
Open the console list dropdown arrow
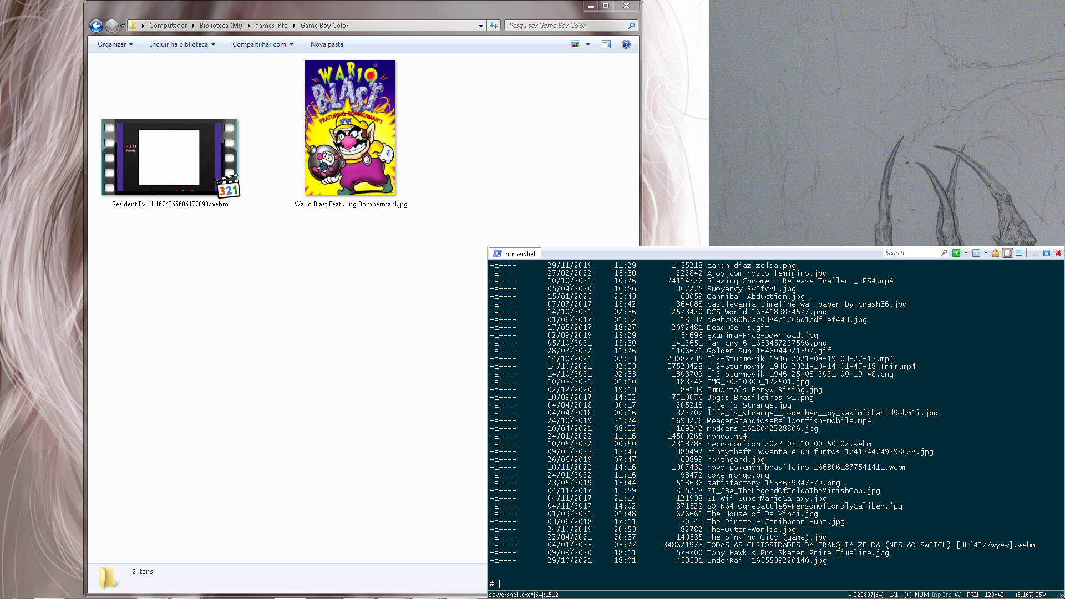986,253
